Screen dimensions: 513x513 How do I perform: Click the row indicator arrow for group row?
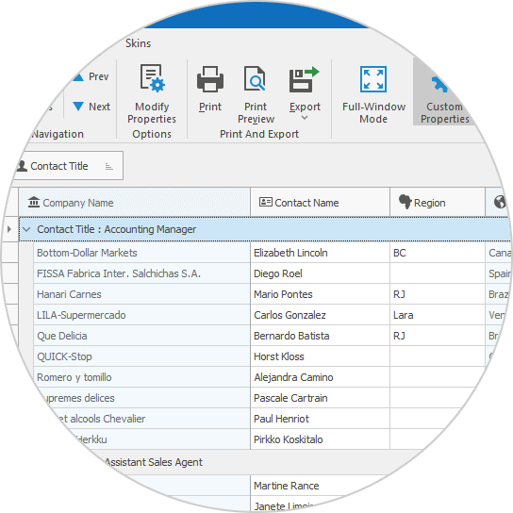pos(9,229)
